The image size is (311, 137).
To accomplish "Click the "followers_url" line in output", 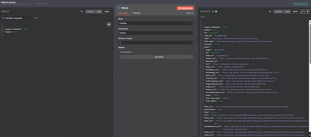I will point(237,70).
